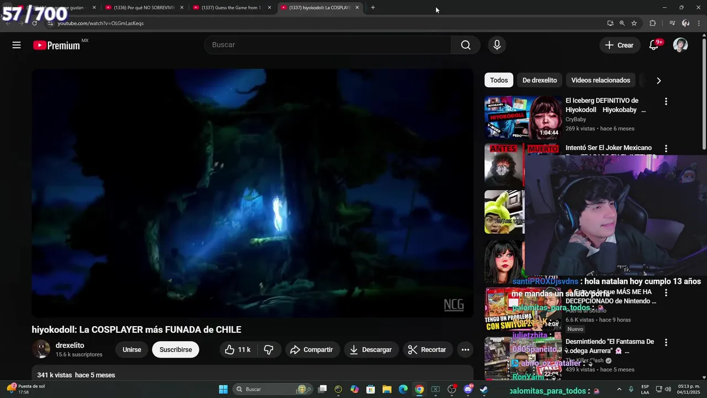
Task: Close the Guess the Game tab
Action: coord(270,8)
